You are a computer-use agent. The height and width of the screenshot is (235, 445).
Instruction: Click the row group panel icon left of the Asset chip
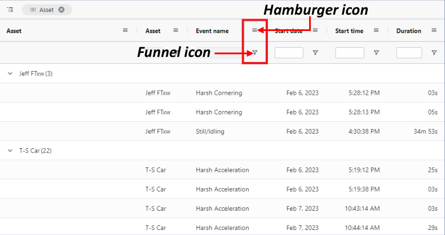(x=10, y=10)
